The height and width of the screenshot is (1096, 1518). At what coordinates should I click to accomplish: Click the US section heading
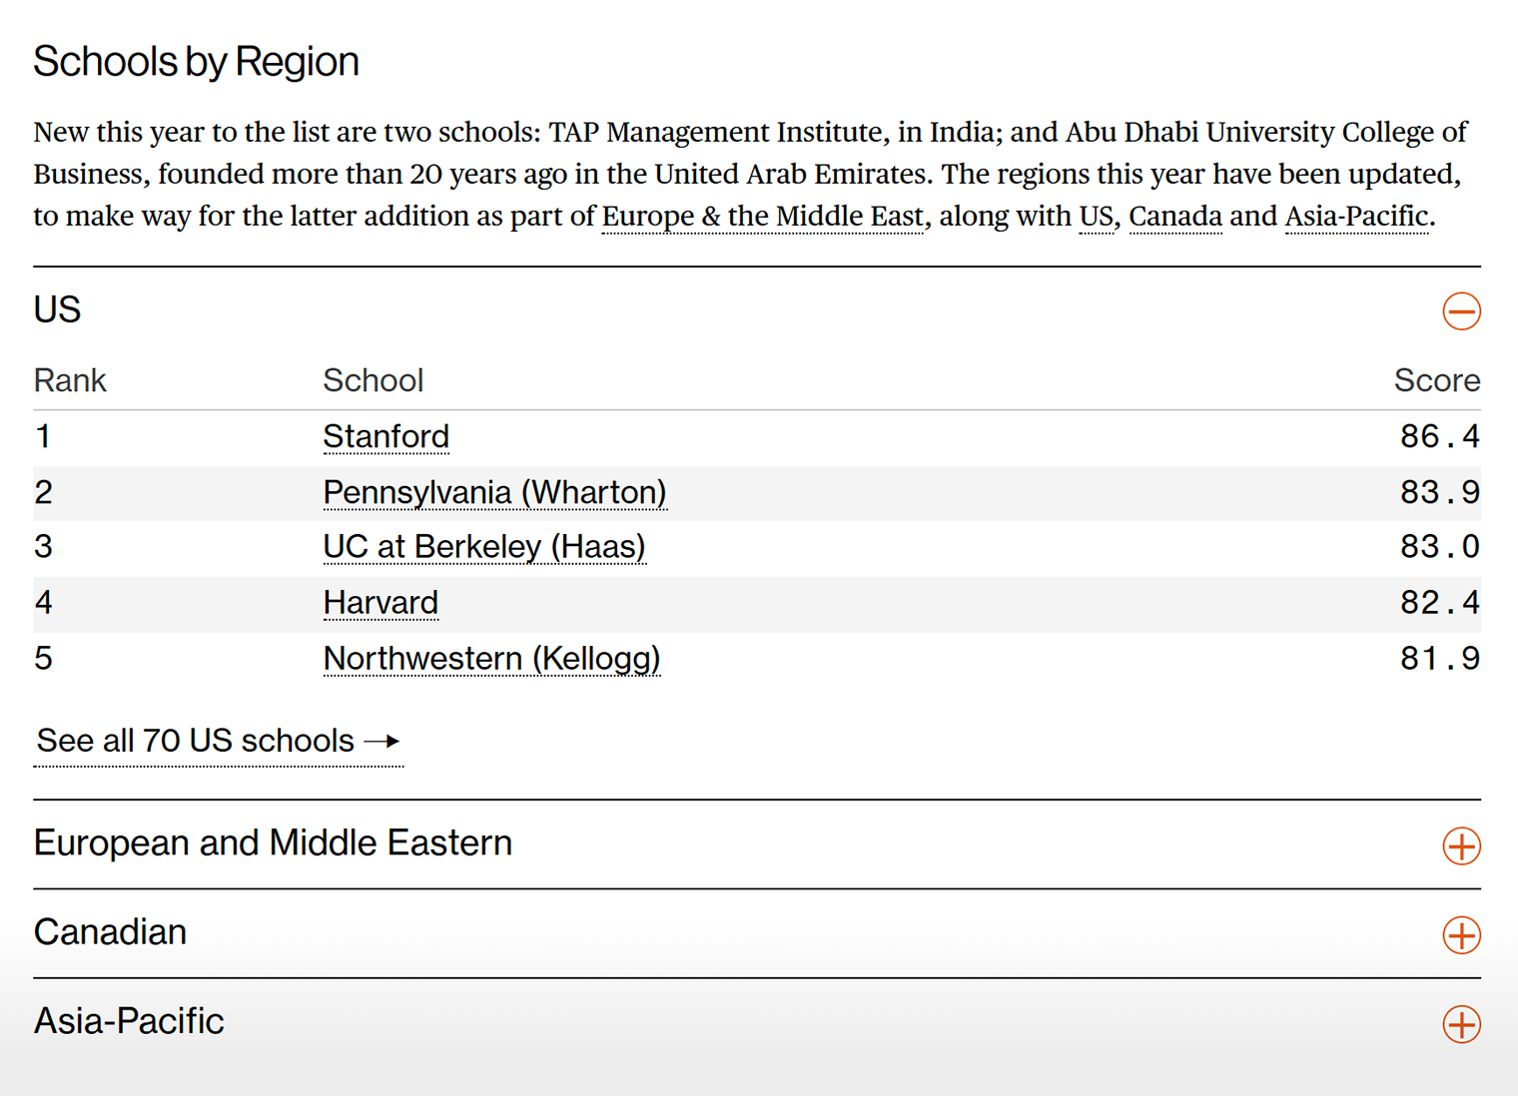(x=57, y=310)
